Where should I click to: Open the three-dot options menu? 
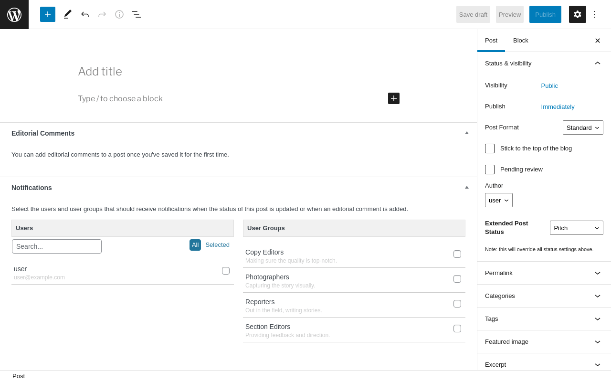(595, 14)
